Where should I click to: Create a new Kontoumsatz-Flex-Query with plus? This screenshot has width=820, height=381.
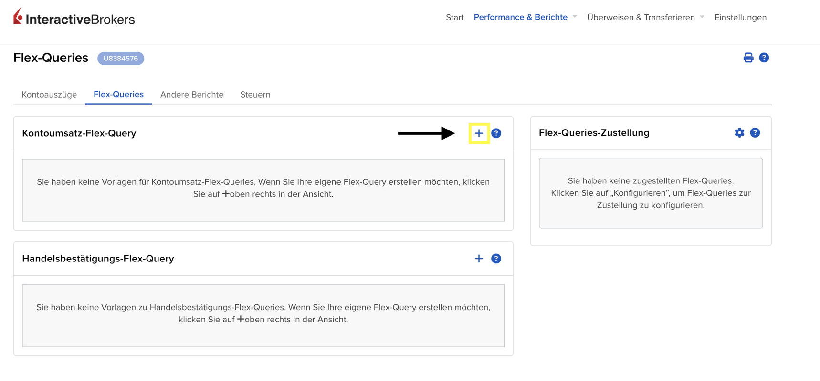tap(479, 133)
